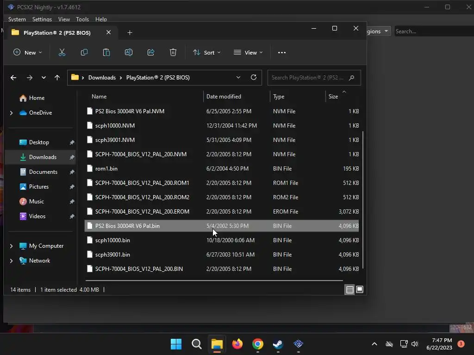The image size is (474, 355).
Task: Expand OneDrive in navigation pane
Action: click(11, 113)
